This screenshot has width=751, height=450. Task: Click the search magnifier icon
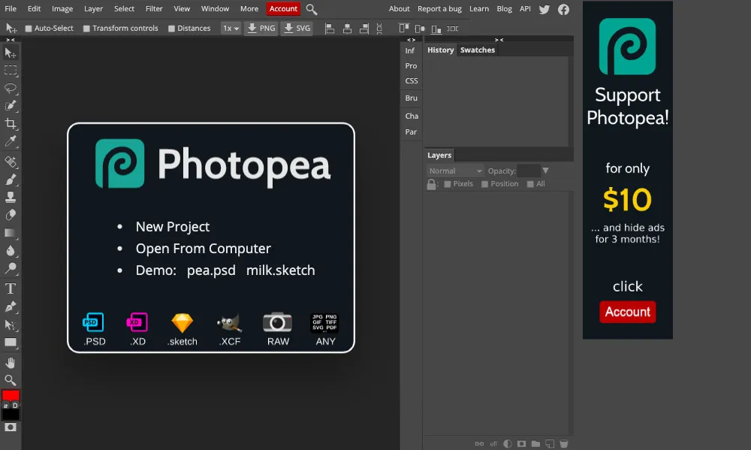point(312,9)
